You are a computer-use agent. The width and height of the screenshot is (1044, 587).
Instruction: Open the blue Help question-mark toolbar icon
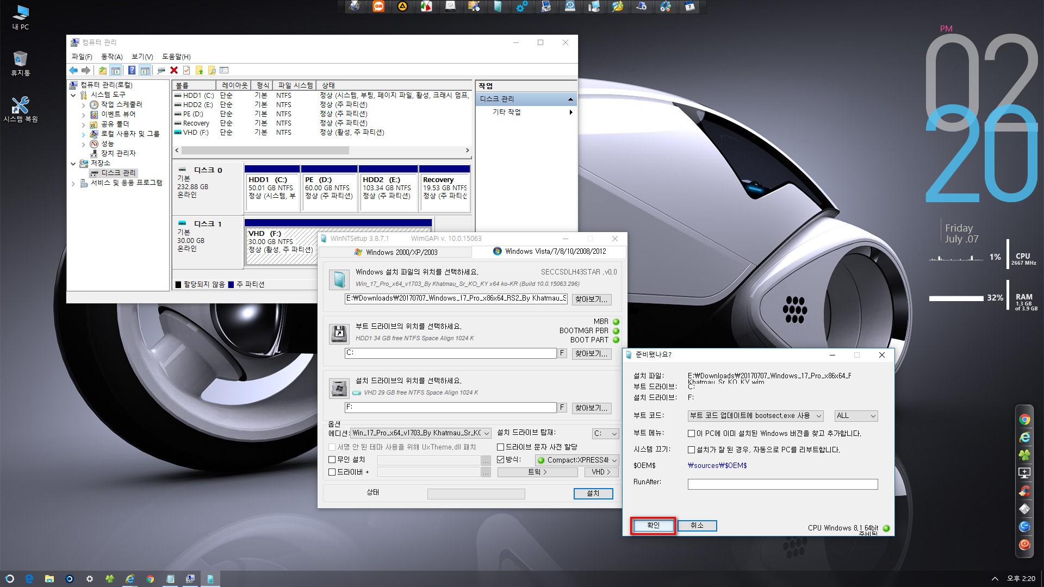pos(132,70)
